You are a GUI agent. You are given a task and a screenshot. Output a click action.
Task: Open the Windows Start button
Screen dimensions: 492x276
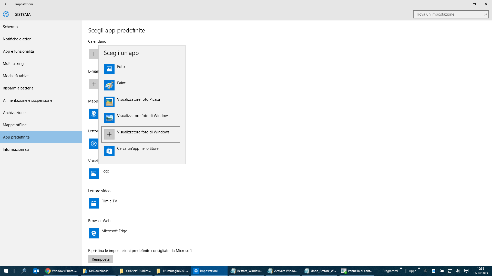tap(6, 271)
